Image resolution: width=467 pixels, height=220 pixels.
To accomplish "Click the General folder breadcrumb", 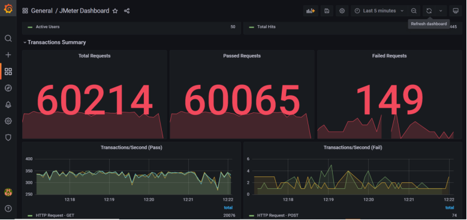I will (x=42, y=11).
